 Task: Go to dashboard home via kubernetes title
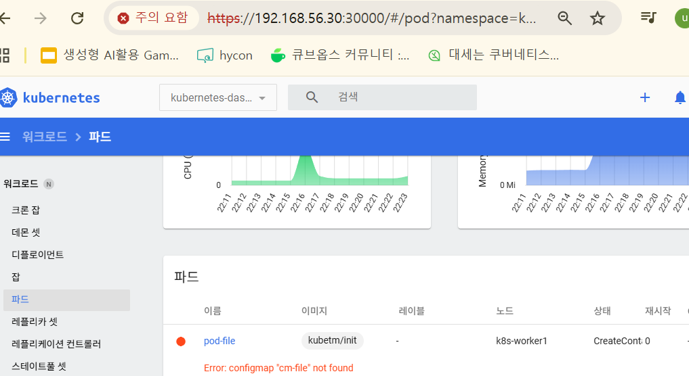tap(61, 98)
